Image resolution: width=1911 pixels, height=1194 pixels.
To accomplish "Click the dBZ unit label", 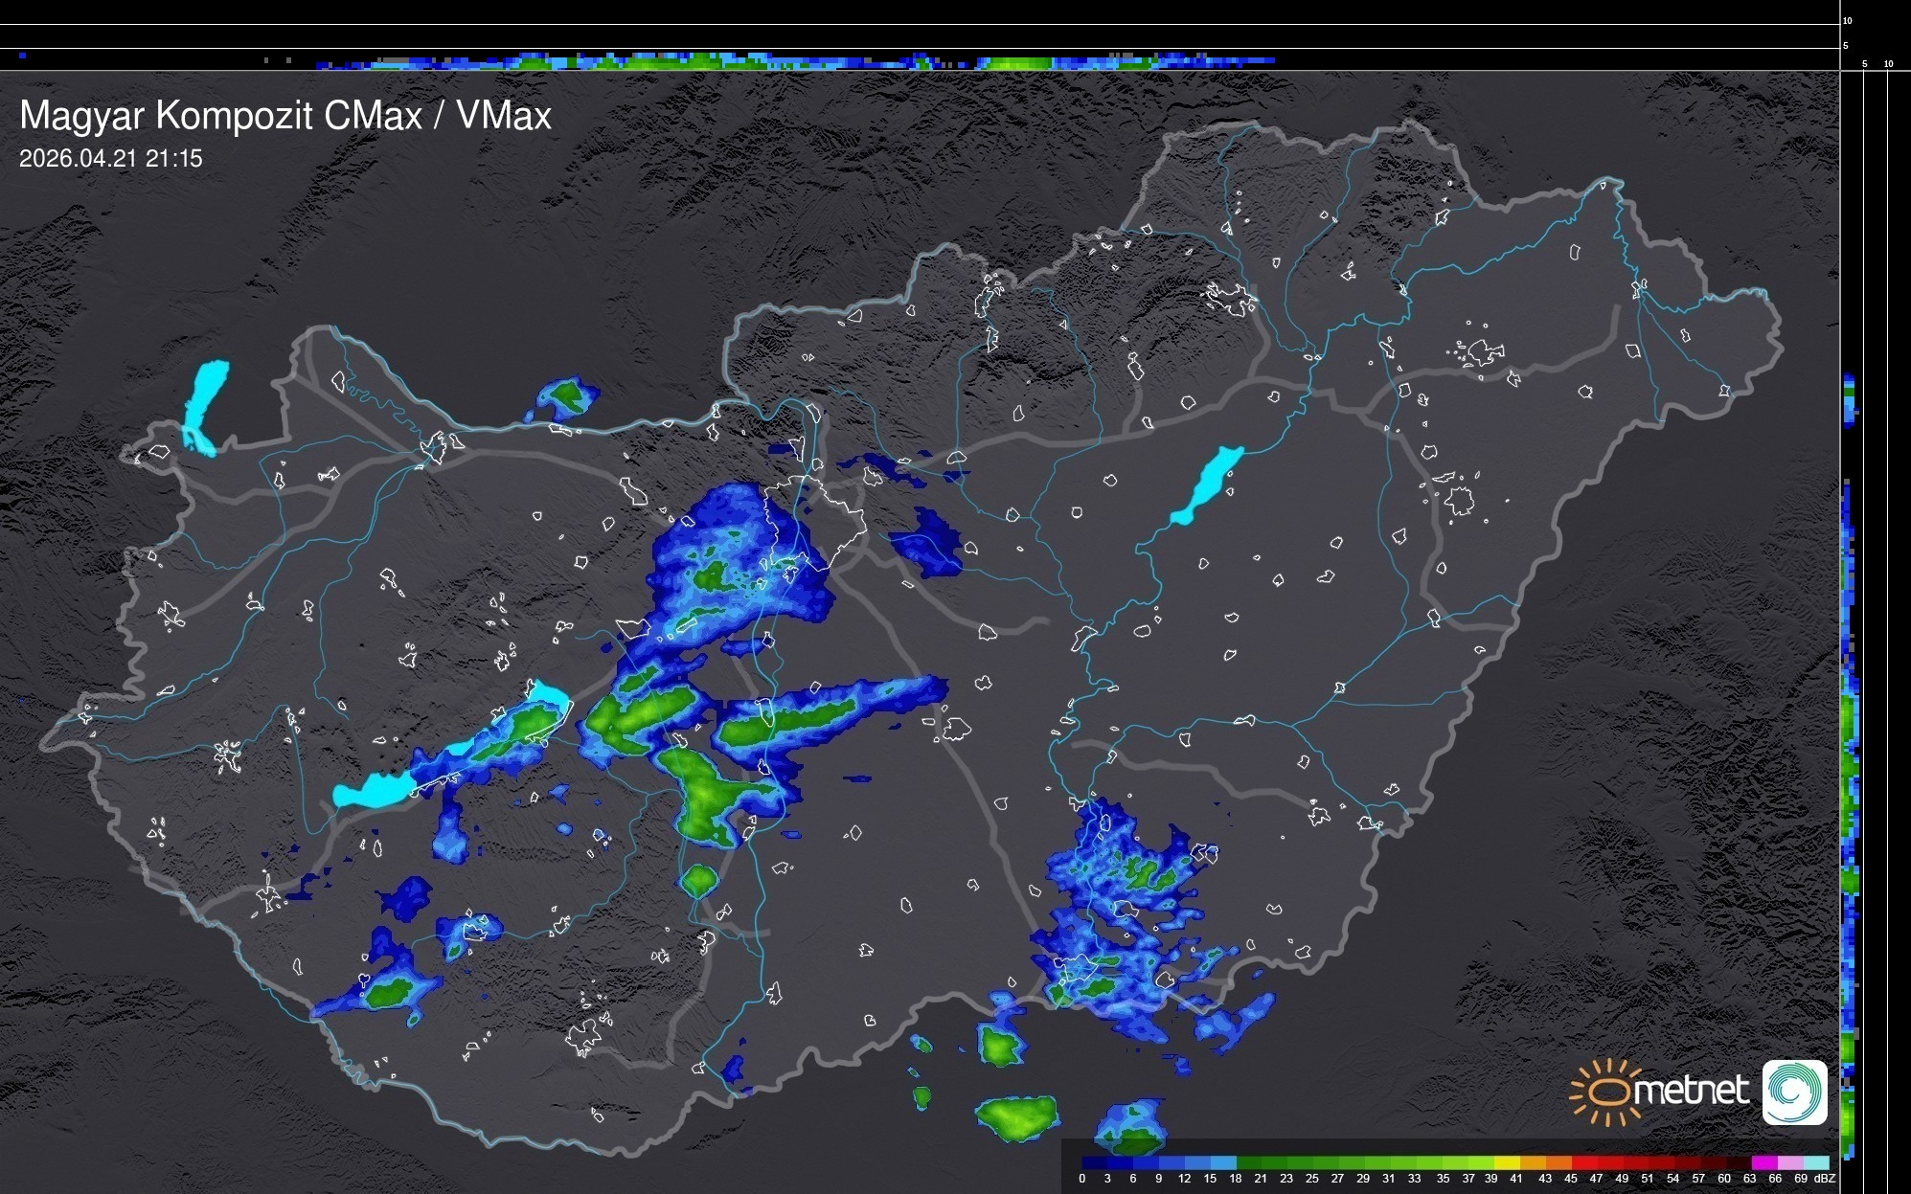I will click(x=1824, y=1179).
